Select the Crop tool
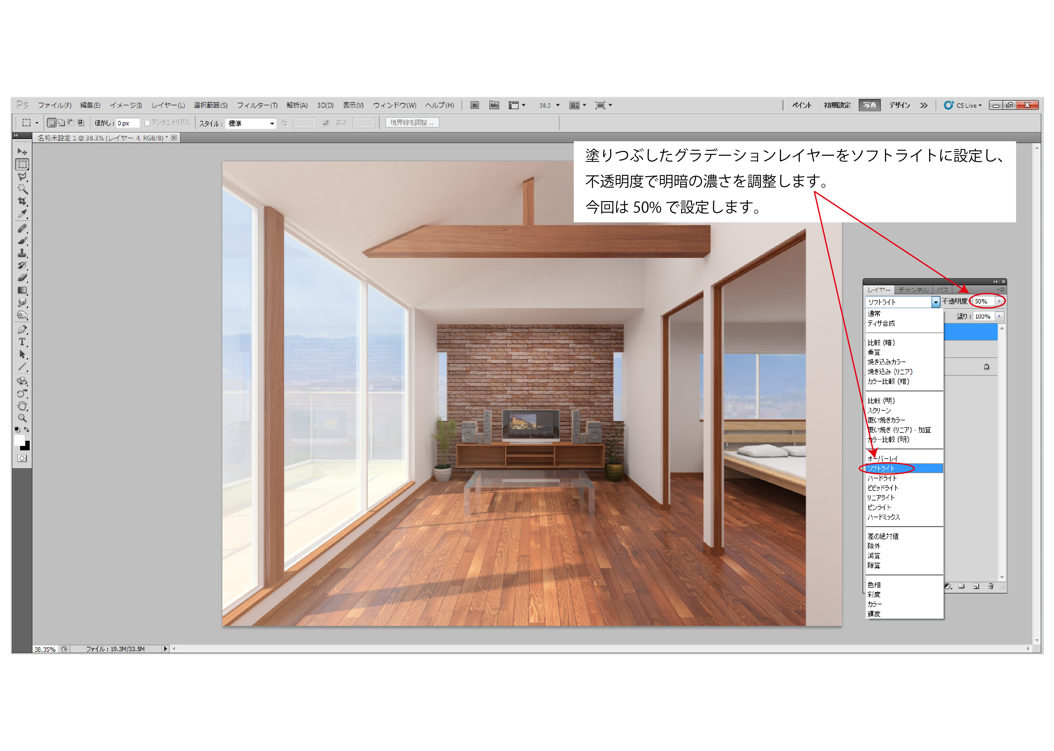The height and width of the screenshot is (751, 1054). [x=22, y=201]
